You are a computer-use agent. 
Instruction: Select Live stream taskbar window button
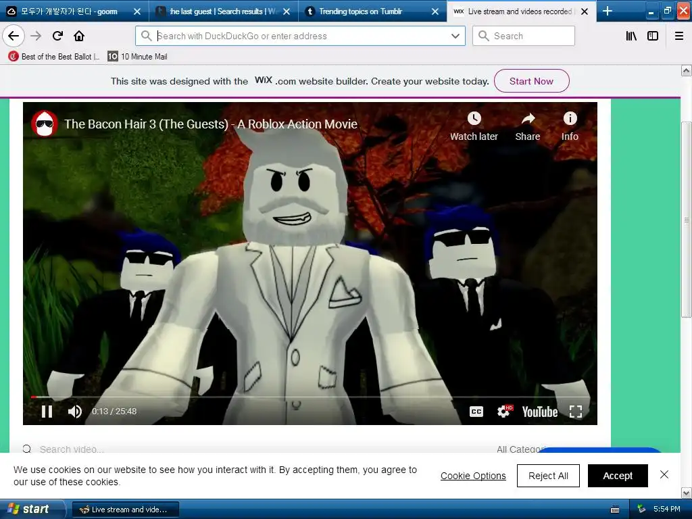click(x=125, y=510)
